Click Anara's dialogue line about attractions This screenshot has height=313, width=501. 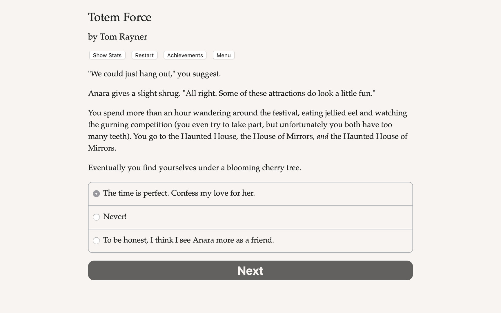[x=232, y=93]
